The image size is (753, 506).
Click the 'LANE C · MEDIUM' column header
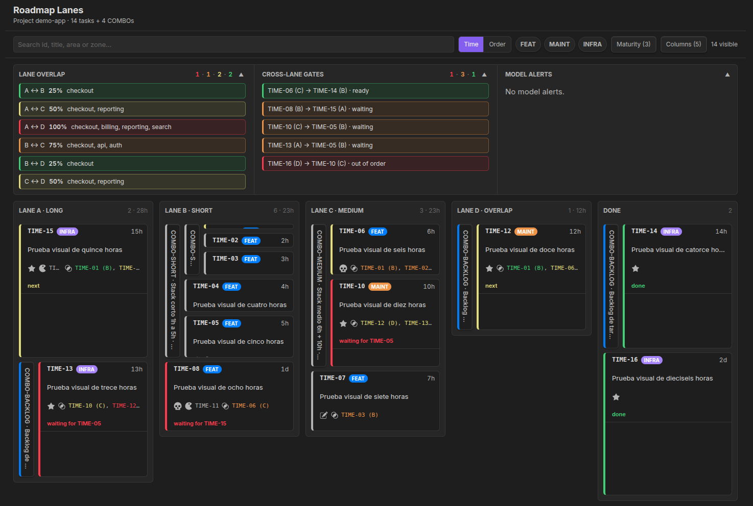click(337, 211)
